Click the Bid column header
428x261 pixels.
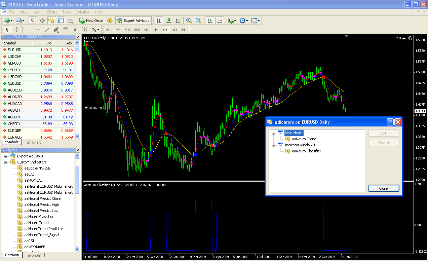(42, 43)
